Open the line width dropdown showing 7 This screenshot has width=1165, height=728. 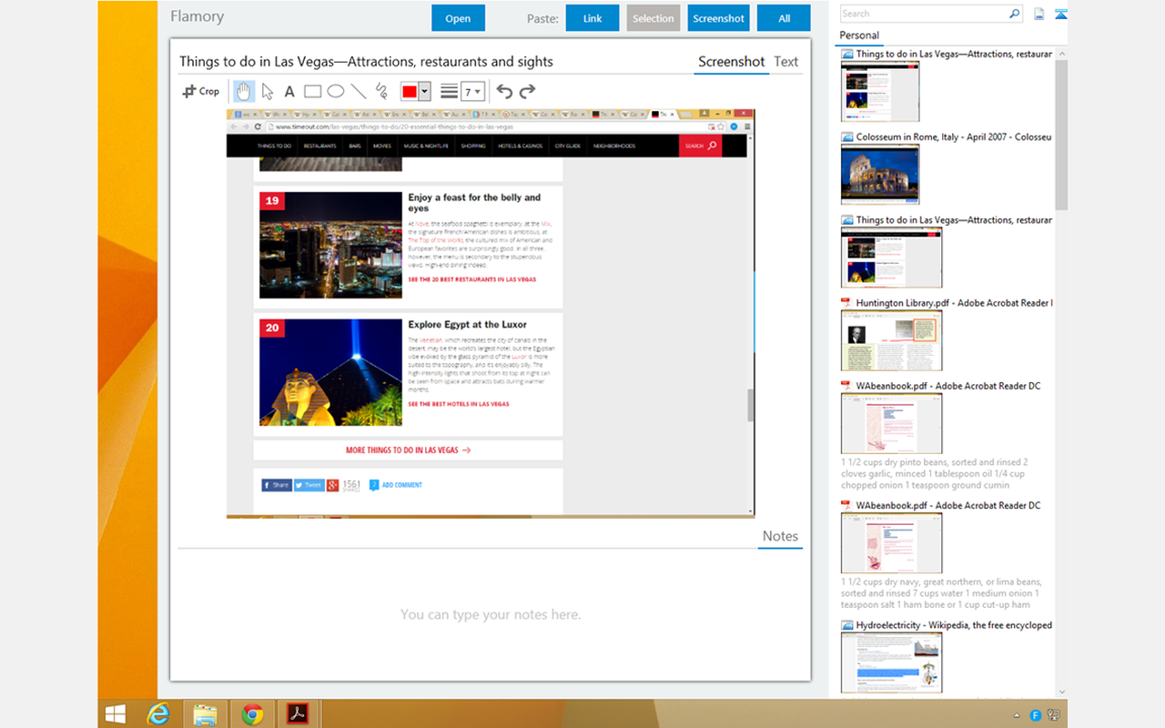(x=472, y=92)
